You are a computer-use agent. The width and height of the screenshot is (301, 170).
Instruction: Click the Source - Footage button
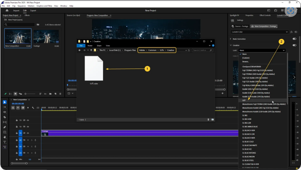[240, 26]
